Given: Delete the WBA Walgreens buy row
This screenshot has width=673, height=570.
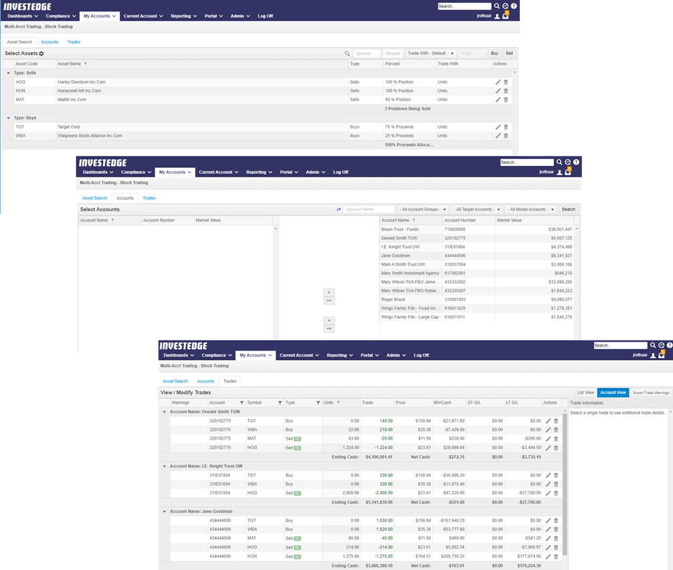Looking at the screenshot, I should 506,136.
